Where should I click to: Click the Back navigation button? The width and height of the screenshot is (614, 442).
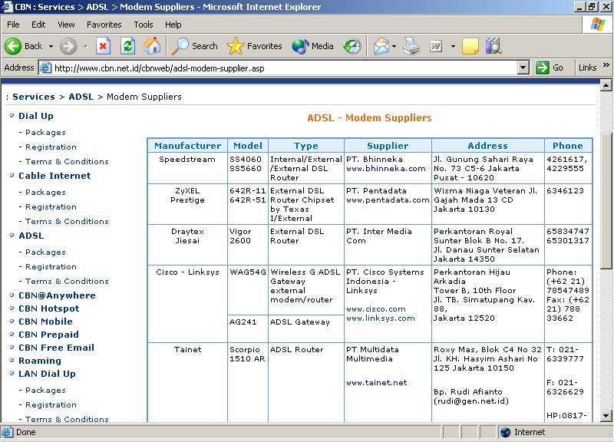tap(23, 46)
